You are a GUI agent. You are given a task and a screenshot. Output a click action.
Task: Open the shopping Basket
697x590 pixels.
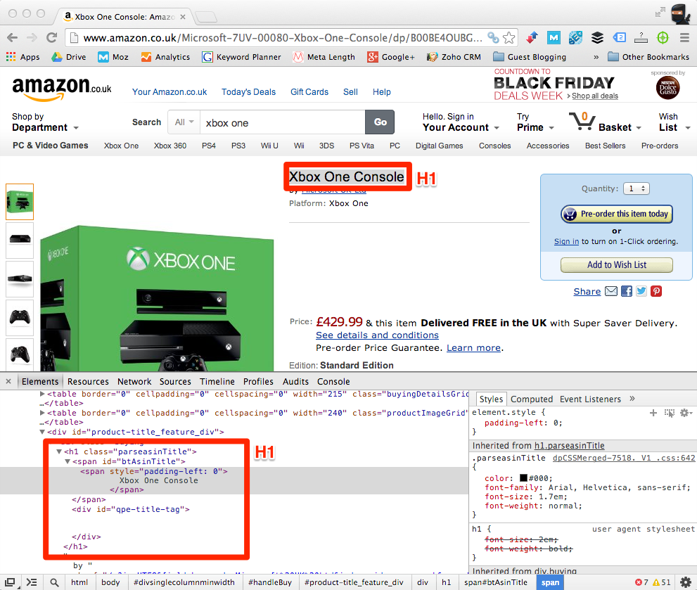pyautogui.click(x=605, y=122)
